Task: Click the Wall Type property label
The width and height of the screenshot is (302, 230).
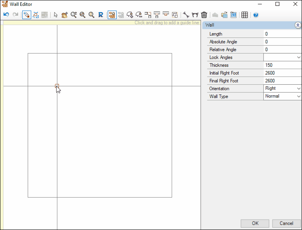Action: 219,96
